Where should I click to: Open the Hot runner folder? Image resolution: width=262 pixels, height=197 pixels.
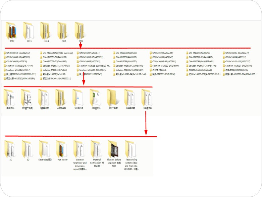pyautogui.click(x=62, y=149)
